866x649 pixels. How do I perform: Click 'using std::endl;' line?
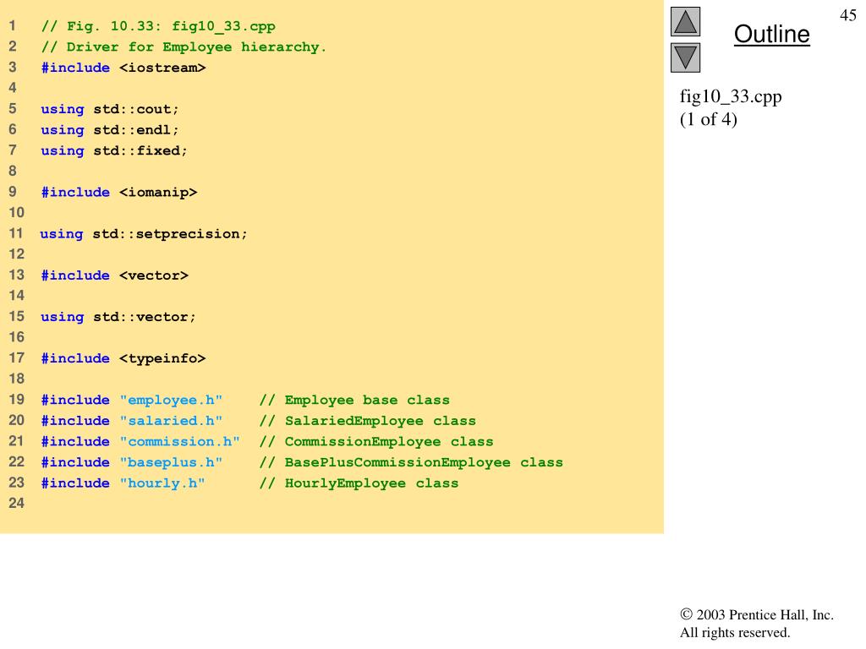point(110,129)
